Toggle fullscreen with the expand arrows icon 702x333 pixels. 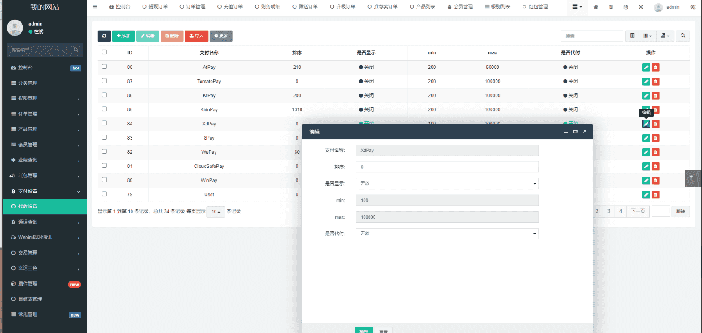[x=641, y=7]
